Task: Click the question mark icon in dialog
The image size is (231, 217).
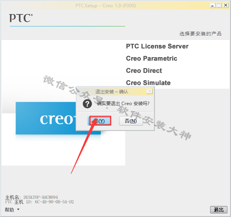Action: pyautogui.click(x=87, y=104)
